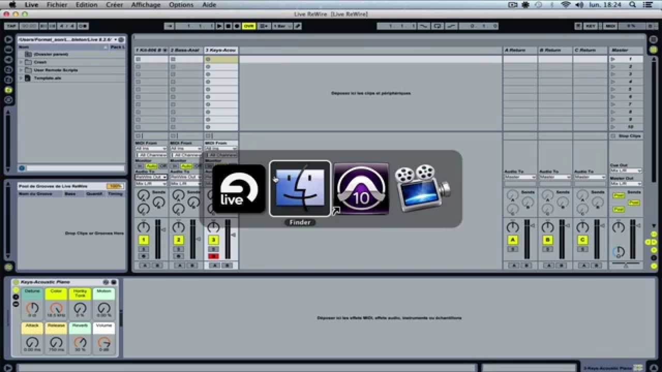Toggle the metronome button

tap(83, 26)
